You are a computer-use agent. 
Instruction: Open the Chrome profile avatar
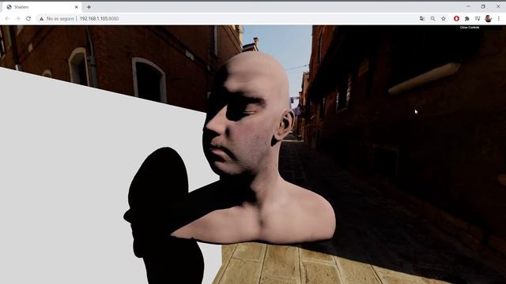[x=489, y=19]
